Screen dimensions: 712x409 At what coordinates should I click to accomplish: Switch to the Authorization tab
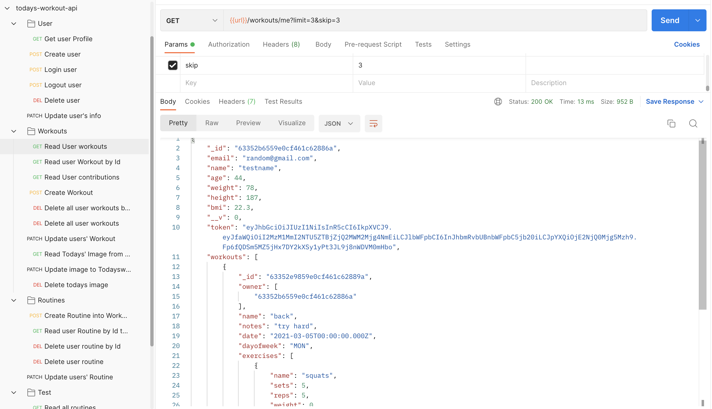coord(229,44)
